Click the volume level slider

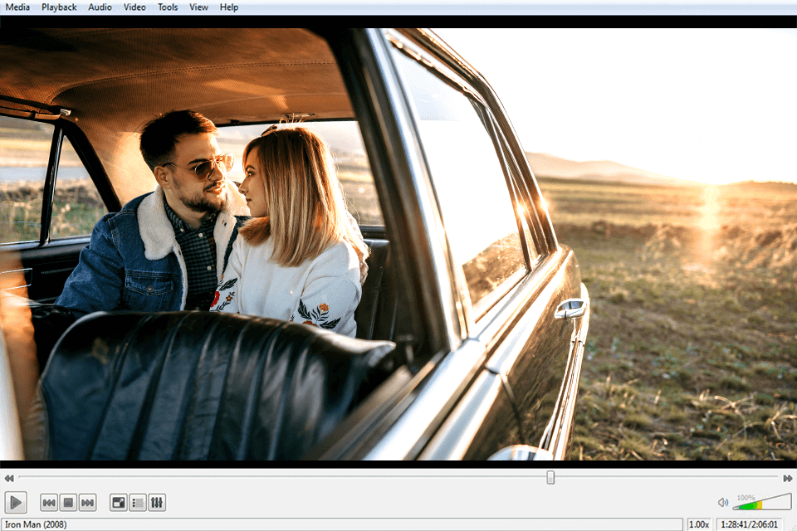761,503
